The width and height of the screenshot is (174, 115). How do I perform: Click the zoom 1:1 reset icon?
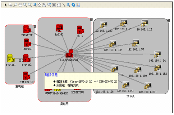[49, 5]
